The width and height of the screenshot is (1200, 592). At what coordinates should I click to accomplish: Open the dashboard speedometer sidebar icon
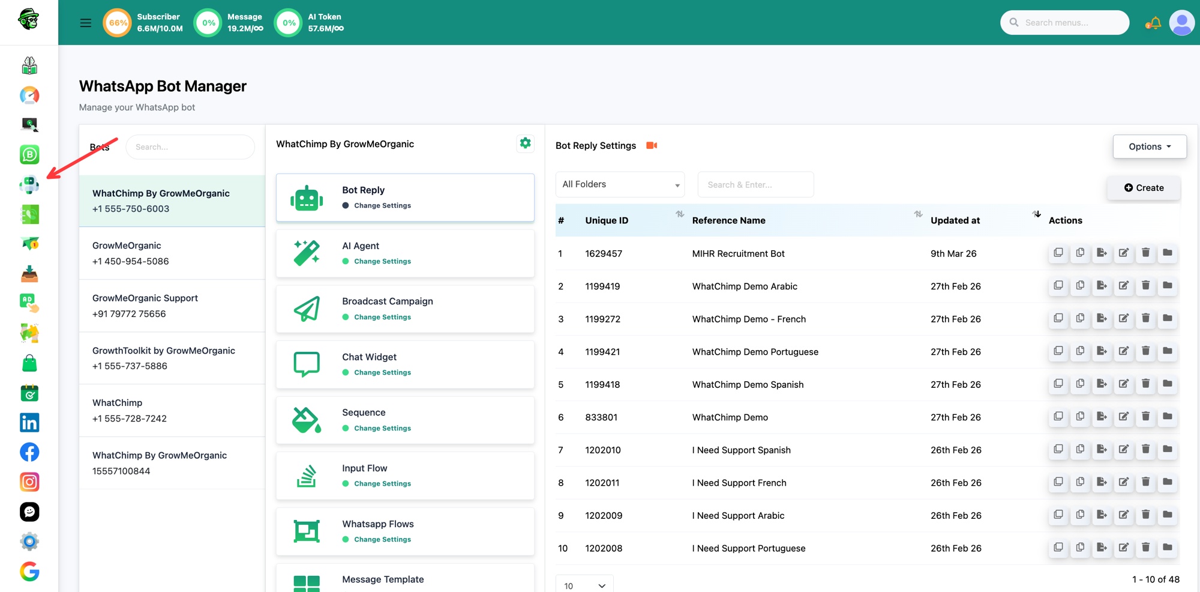[29, 95]
